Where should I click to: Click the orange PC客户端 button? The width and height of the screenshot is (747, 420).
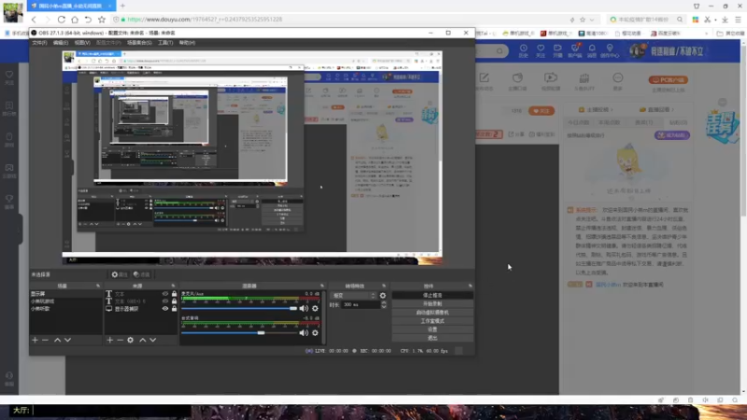[x=668, y=80]
